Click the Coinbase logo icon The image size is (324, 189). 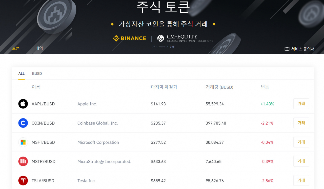click(23, 123)
